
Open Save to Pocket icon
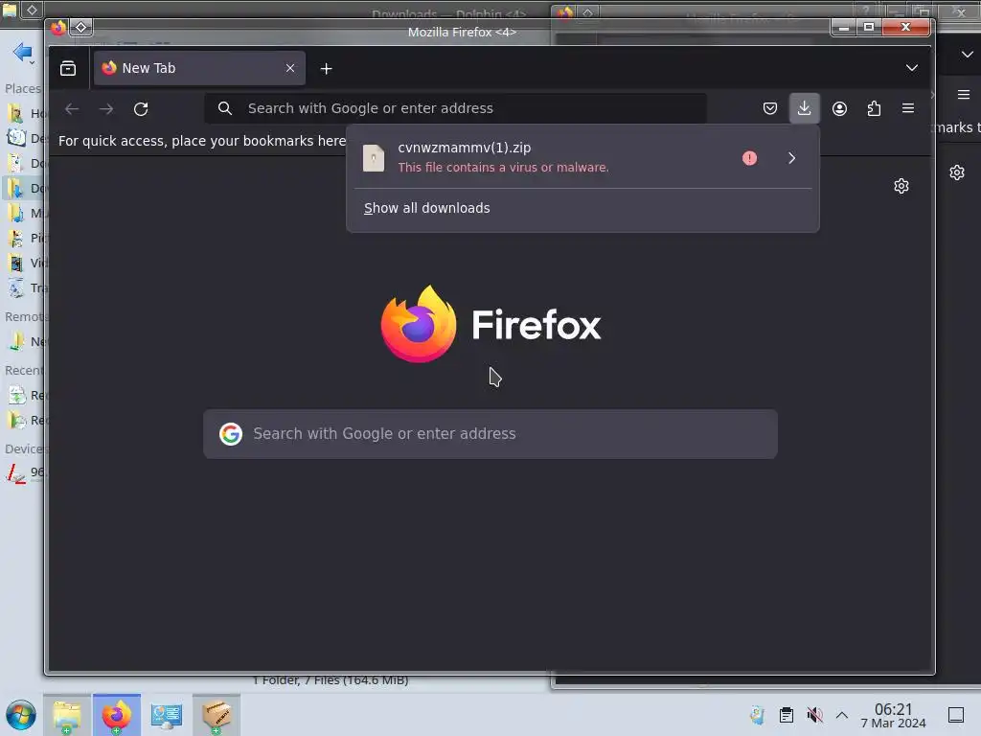pos(770,108)
